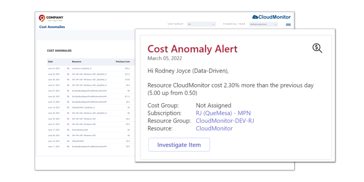Open link icon on the June 11, 2021 row
The height and width of the screenshot is (182, 364).
click(x=68, y=146)
